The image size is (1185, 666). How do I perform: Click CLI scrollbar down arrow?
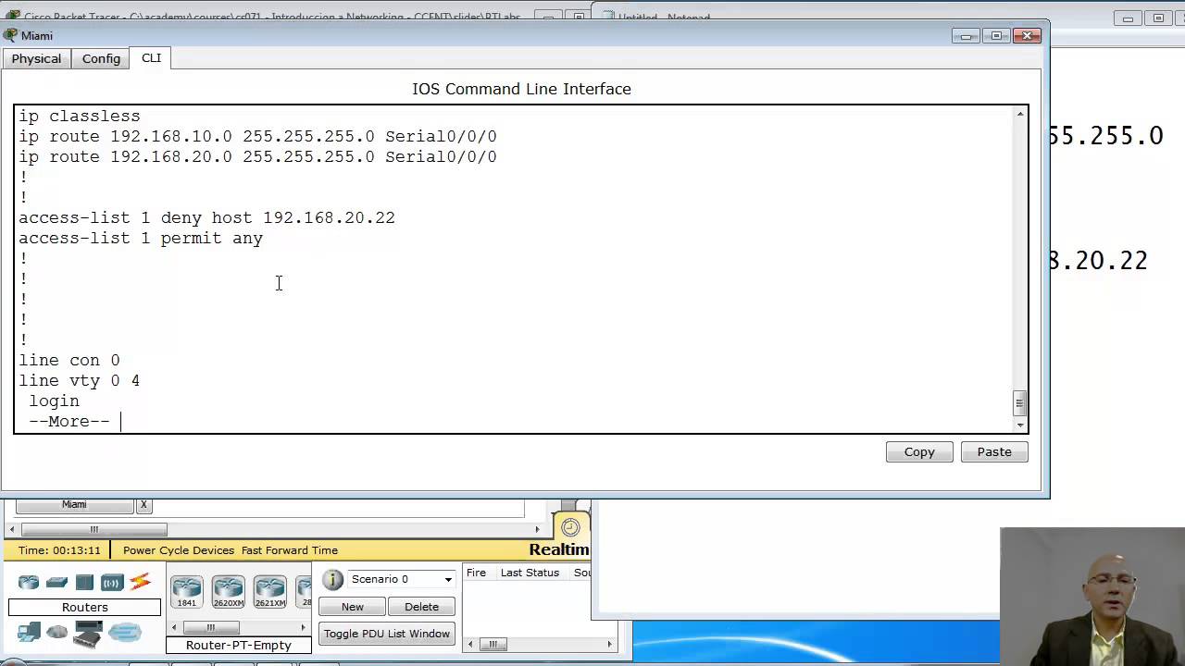pyautogui.click(x=1020, y=425)
